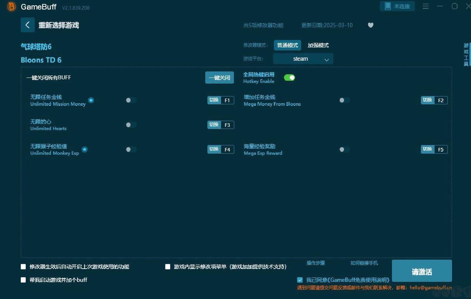Toggle Unlimited Mission Money switch
471x299 pixels.
click(x=131, y=100)
